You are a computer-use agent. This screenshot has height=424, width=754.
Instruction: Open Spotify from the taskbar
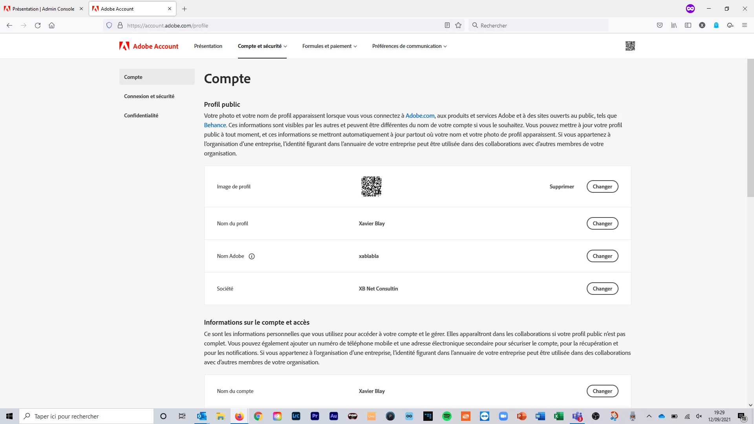click(447, 416)
